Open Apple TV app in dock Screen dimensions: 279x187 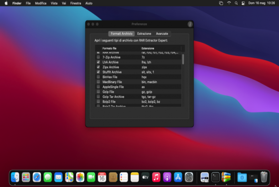(x=145, y=177)
